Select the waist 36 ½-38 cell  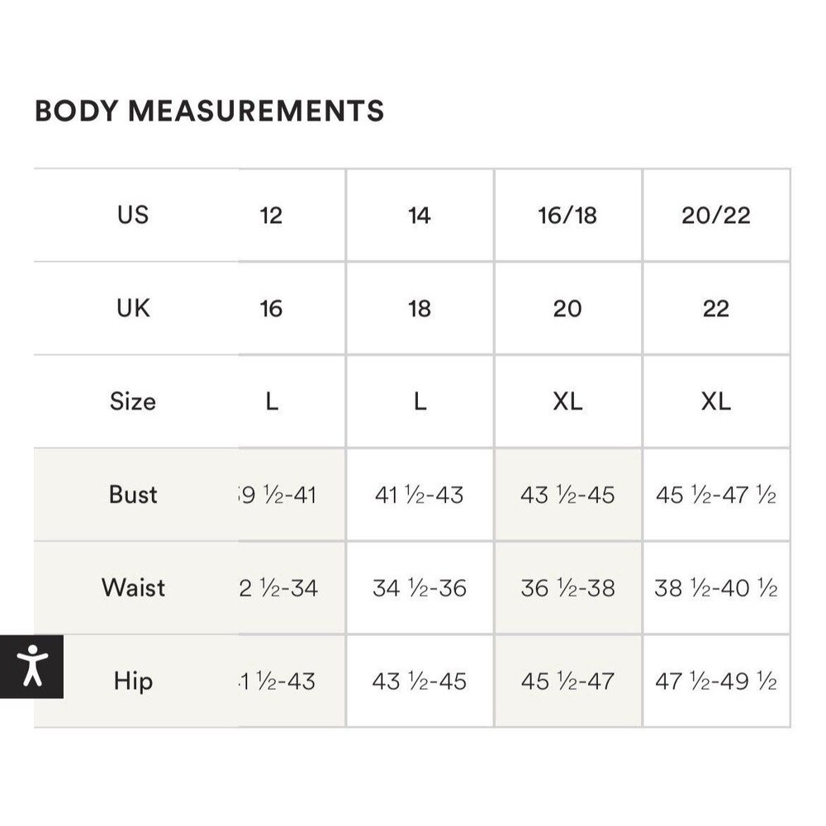tap(568, 588)
